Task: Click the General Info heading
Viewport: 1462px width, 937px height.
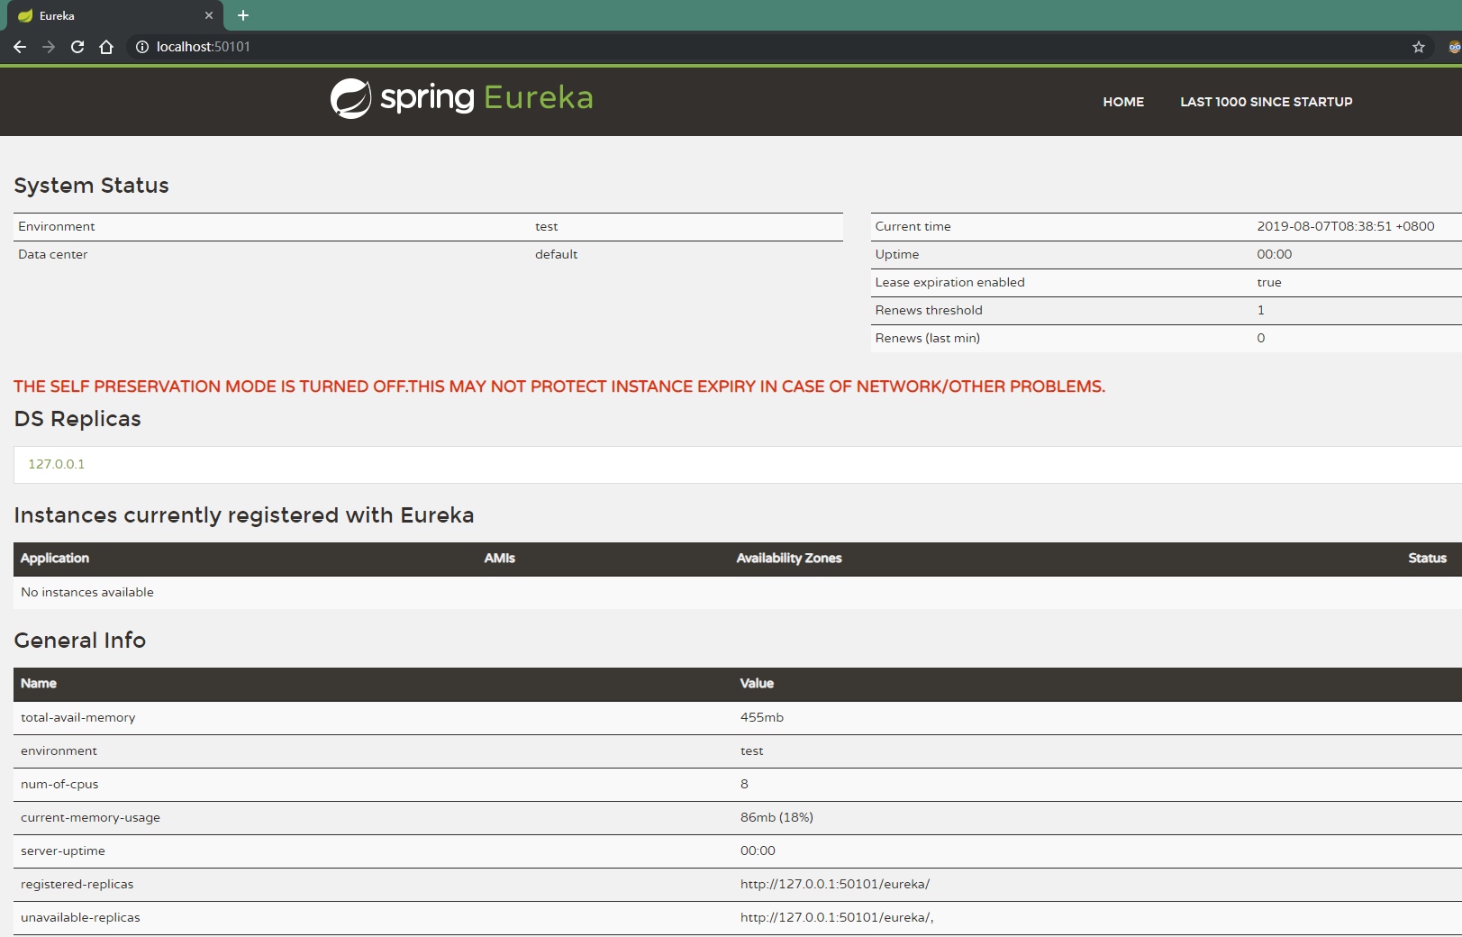Action: (80, 641)
